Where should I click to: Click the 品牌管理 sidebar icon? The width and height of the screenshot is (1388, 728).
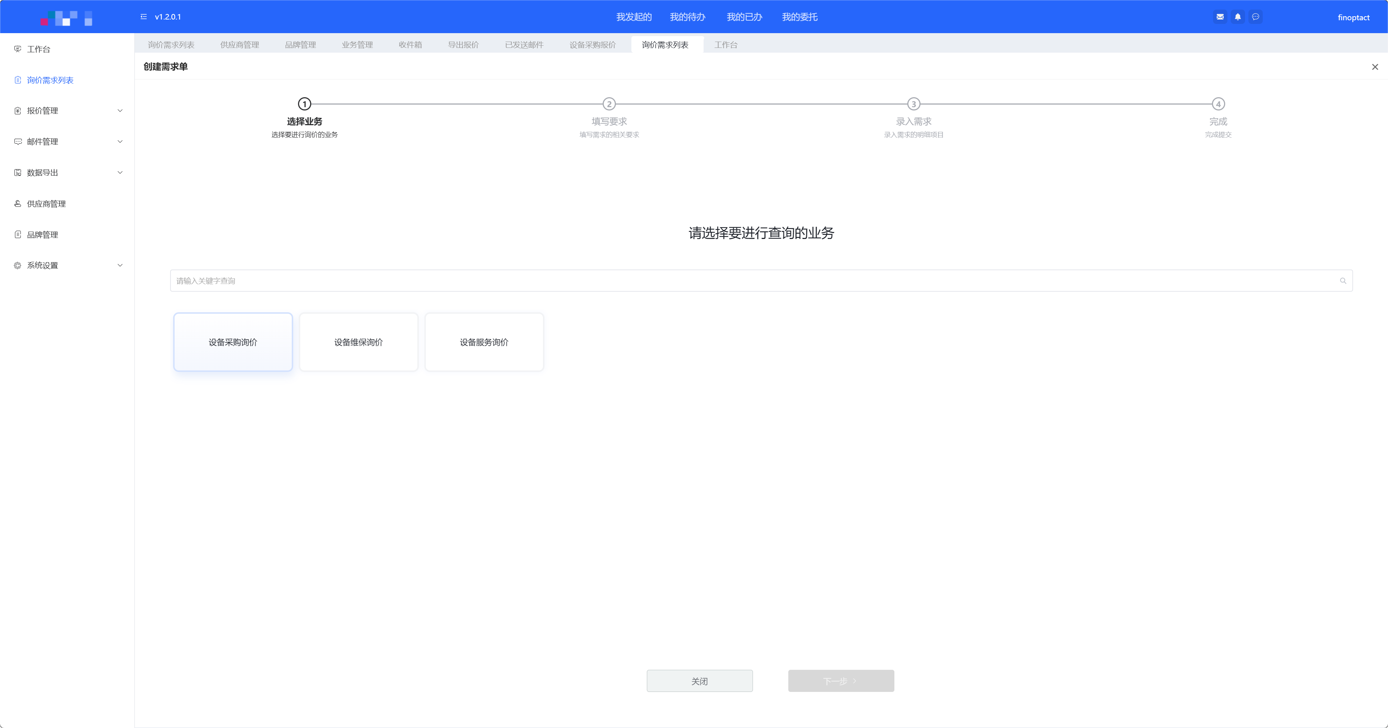click(x=18, y=235)
